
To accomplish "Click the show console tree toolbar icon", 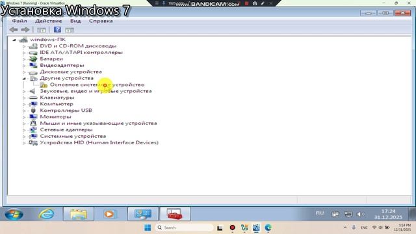I will tap(42, 30).
